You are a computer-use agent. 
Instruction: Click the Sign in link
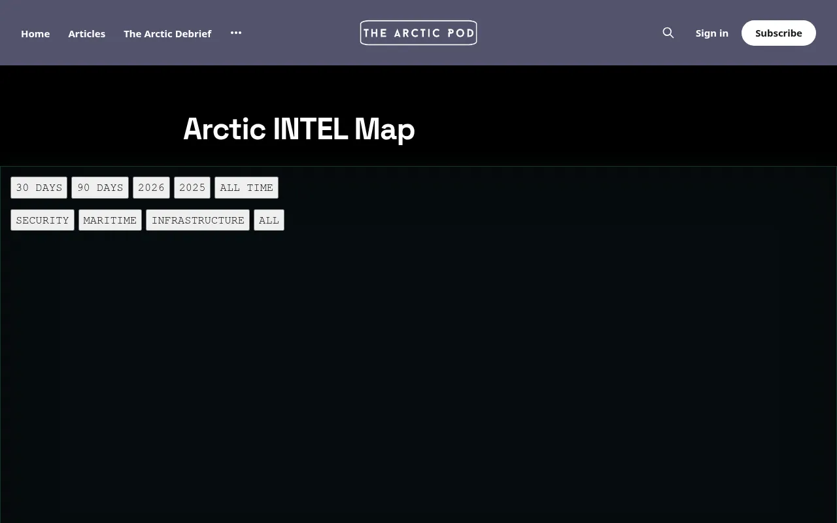(712, 33)
